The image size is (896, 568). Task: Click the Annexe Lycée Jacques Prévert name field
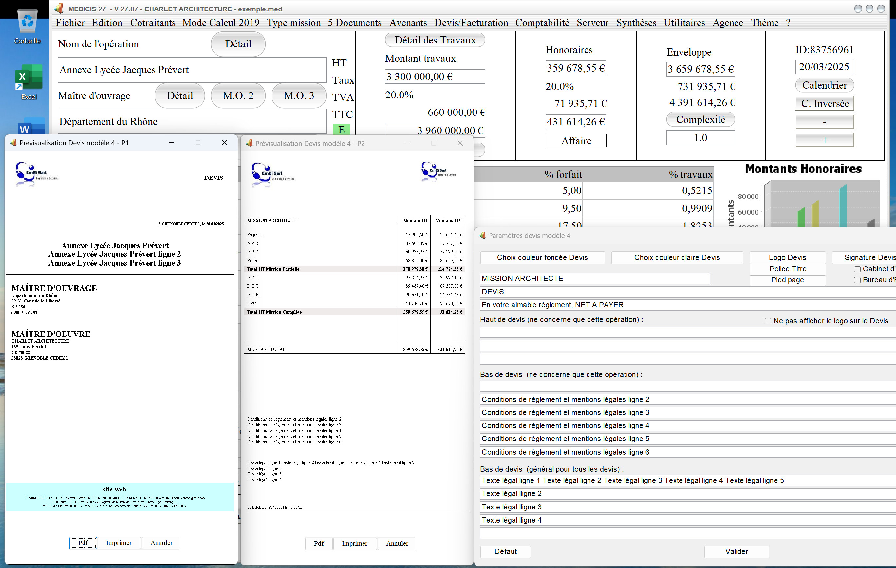point(192,70)
